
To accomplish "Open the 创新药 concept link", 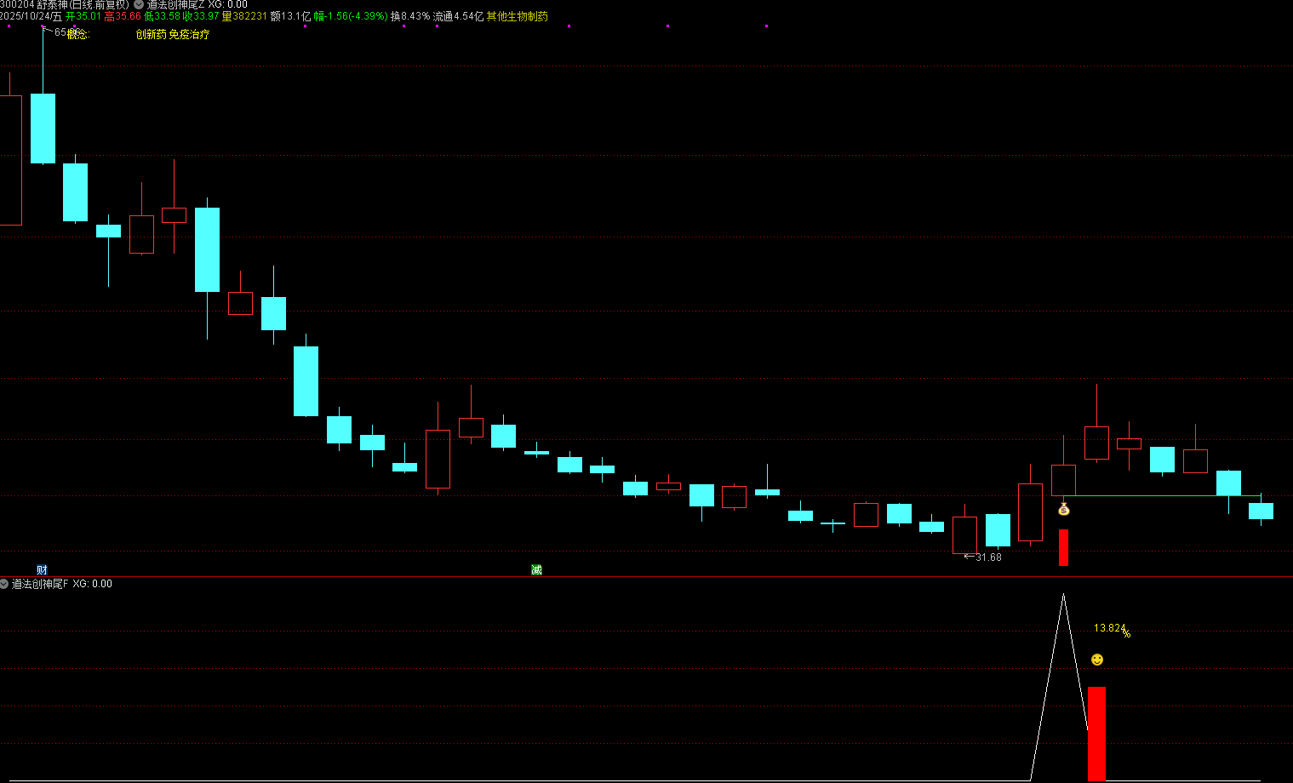I will click(151, 35).
